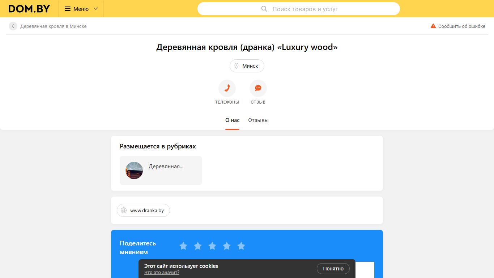The height and width of the screenshot is (278, 494).
Task: Open the hamburger Меню icon
Action: coord(68,9)
